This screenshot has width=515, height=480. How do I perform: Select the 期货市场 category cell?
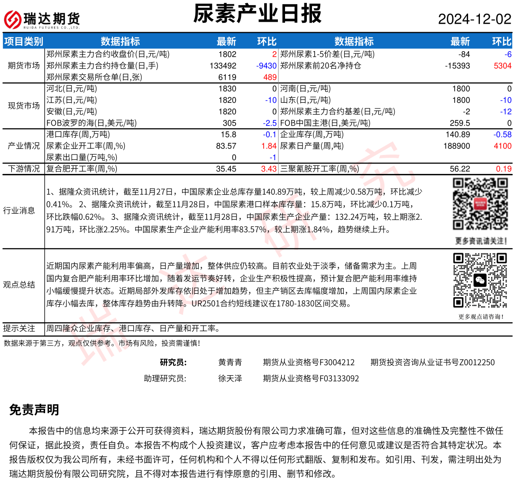click(24, 65)
